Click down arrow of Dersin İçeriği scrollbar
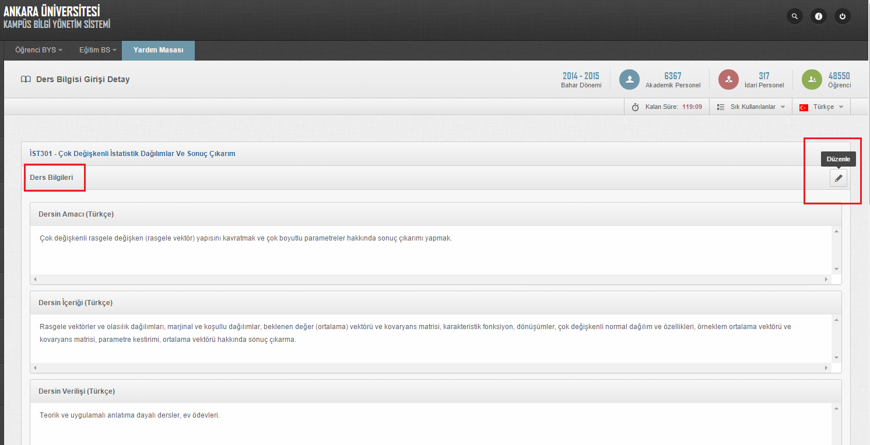 pos(836,358)
